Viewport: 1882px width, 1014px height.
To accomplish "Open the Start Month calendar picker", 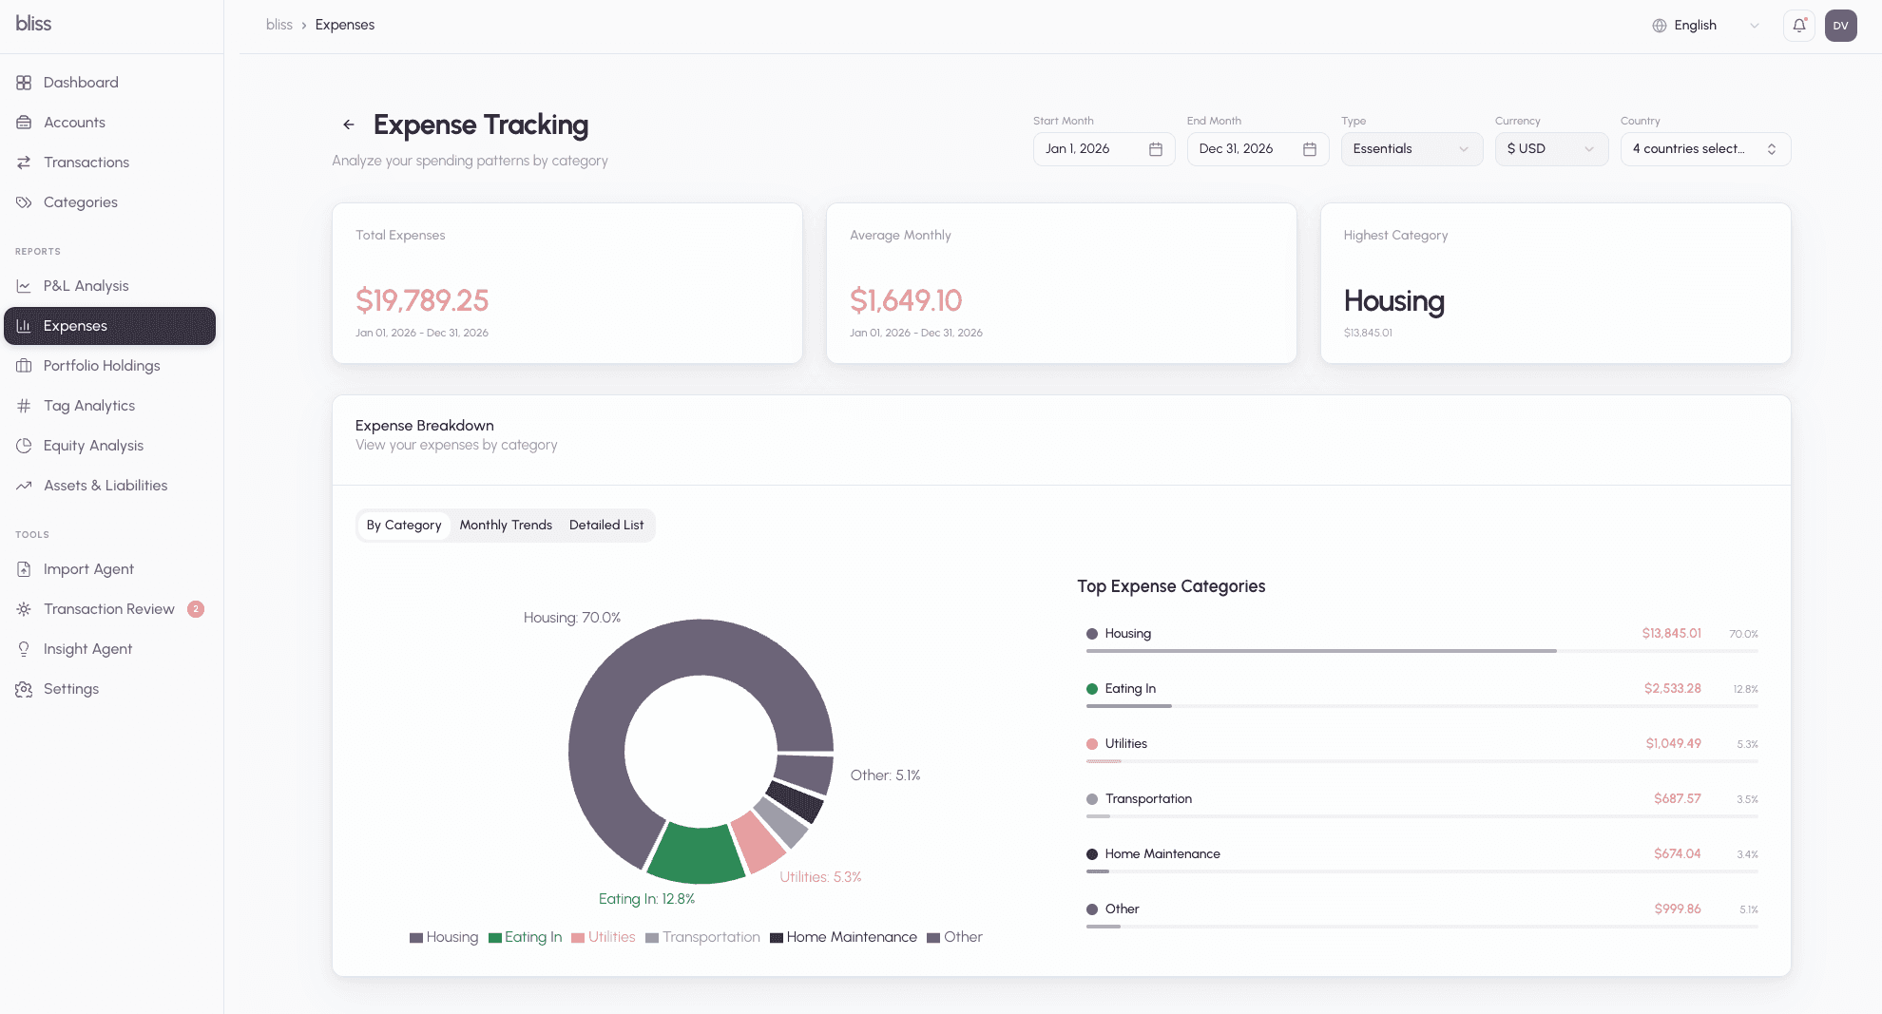I will coord(1155,148).
